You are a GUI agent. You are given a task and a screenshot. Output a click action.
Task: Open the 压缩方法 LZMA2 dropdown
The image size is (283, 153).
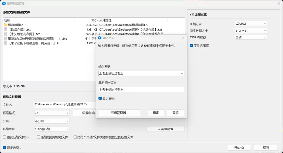click(x=250, y=24)
